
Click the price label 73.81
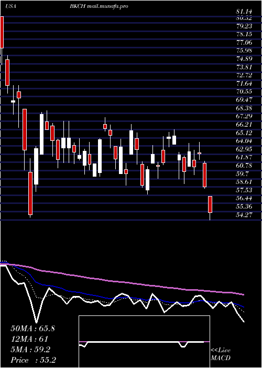245,67
